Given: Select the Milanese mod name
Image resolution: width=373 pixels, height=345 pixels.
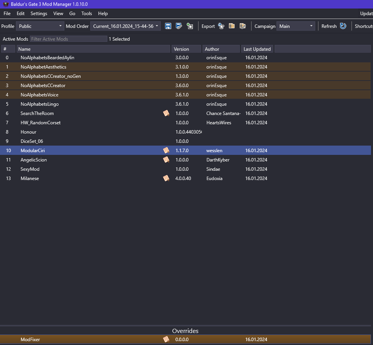Looking at the screenshot, I should pyautogui.click(x=30, y=178).
